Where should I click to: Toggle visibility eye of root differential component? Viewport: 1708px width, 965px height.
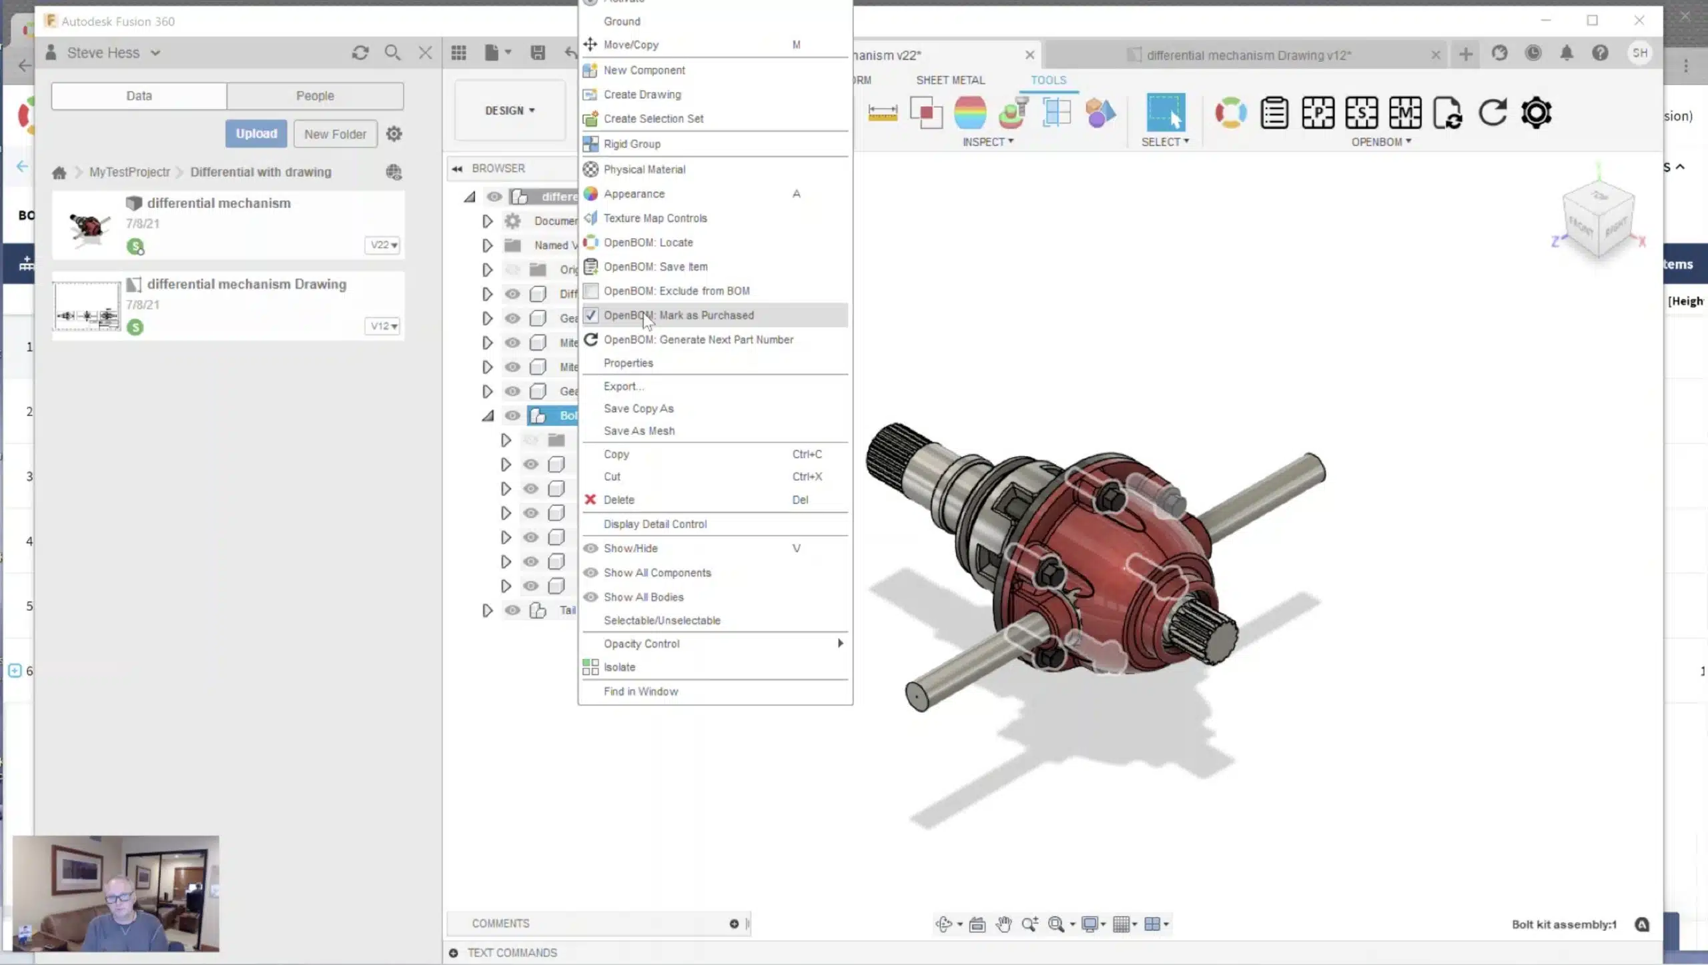(x=494, y=197)
